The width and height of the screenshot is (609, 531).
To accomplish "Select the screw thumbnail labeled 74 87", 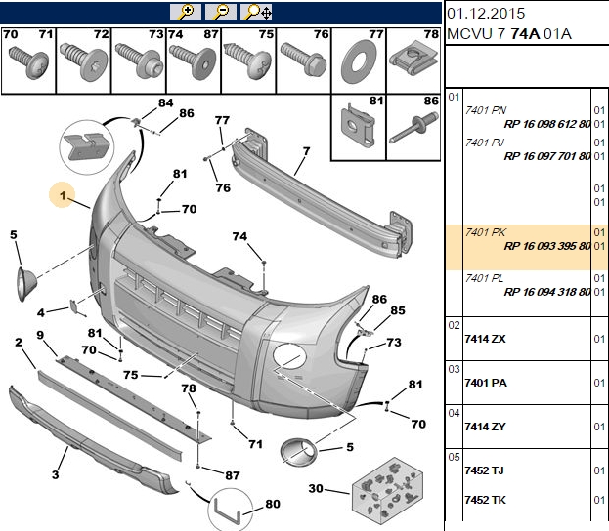I will [x=194, y=61].
